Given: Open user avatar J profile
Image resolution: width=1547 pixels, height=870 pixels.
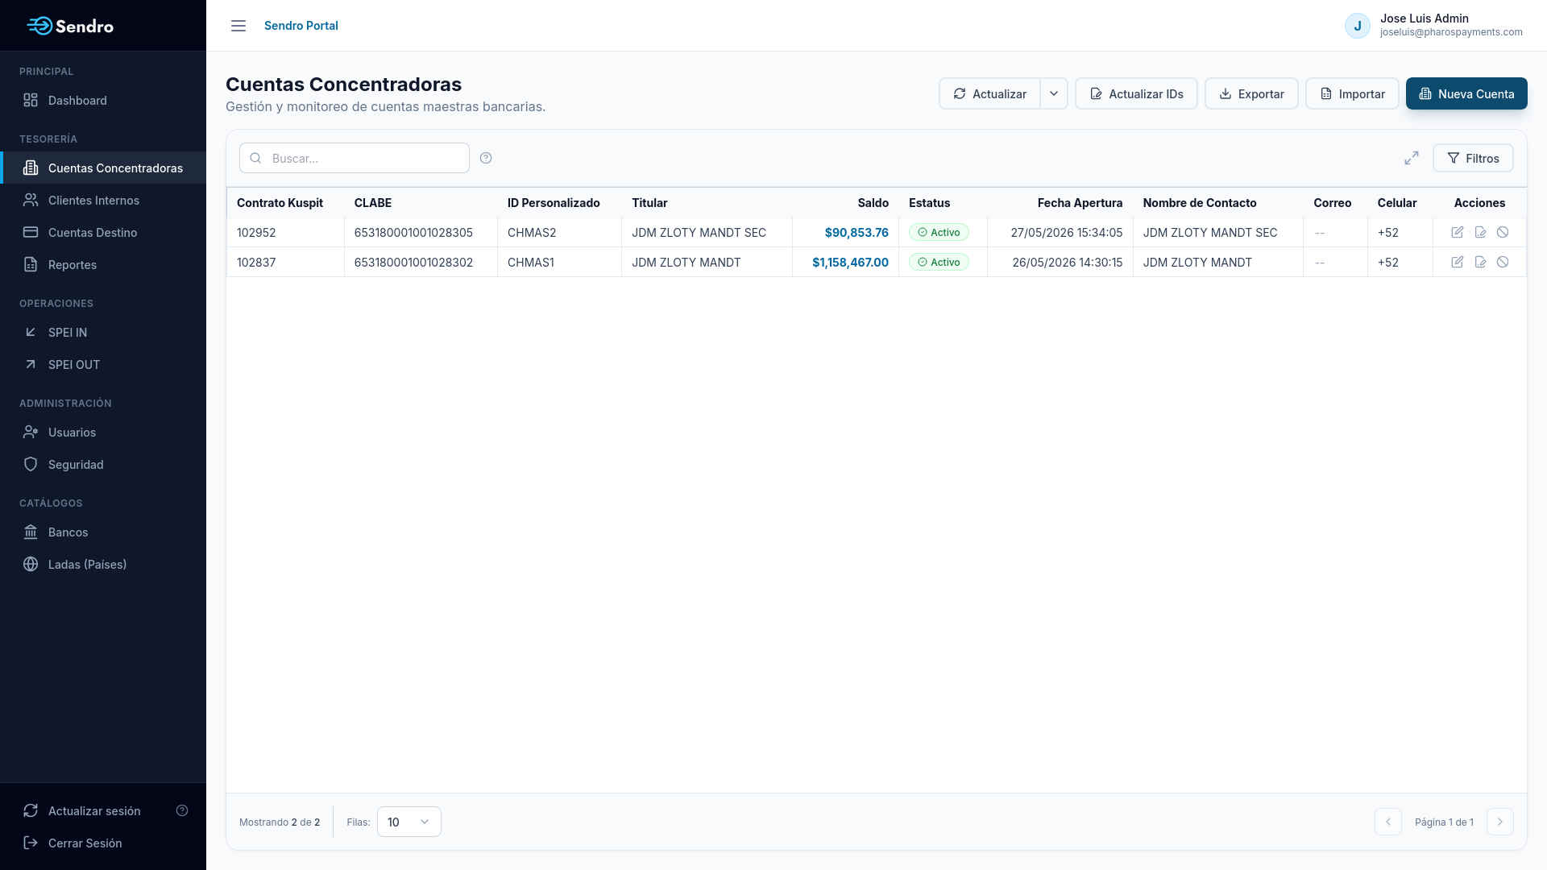Looking at the screenshot, I should pyautogui.click(x=1358, y=26).
